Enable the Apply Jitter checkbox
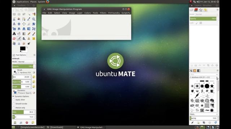 [x=14, y=100]
